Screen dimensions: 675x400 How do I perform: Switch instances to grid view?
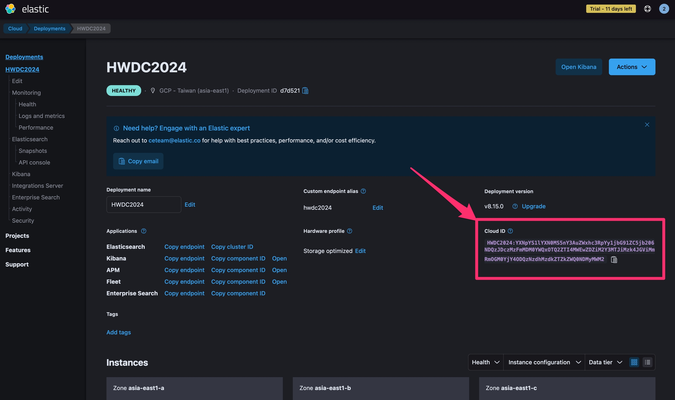634,362
